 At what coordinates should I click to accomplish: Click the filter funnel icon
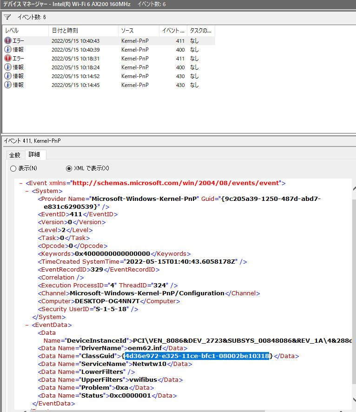click(7, 17)
